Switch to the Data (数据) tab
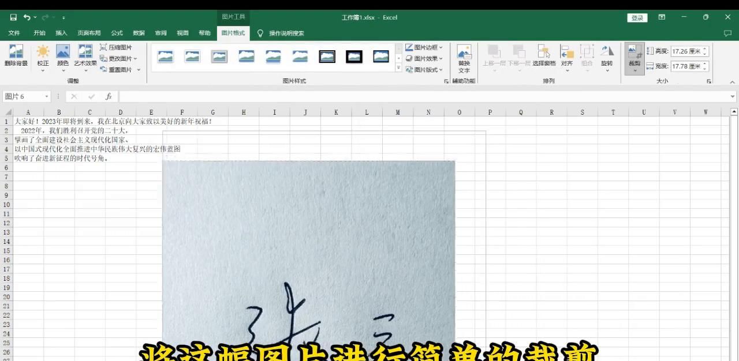739x361 pixels. pos(139,33)
